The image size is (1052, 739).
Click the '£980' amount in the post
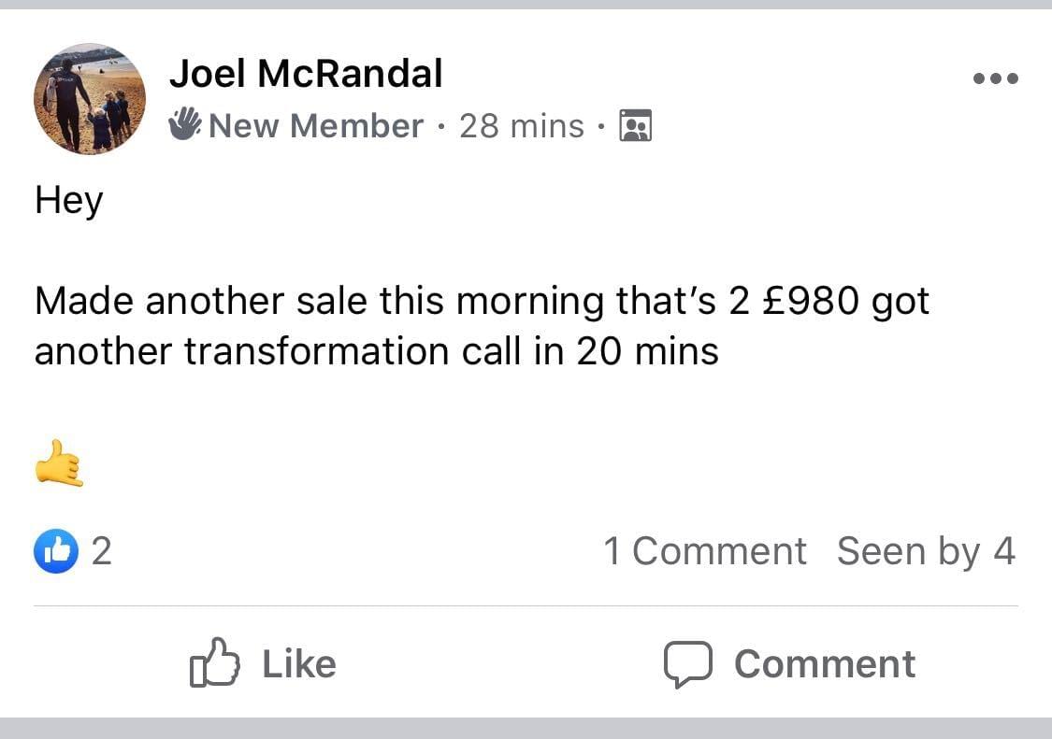(810, 301)
